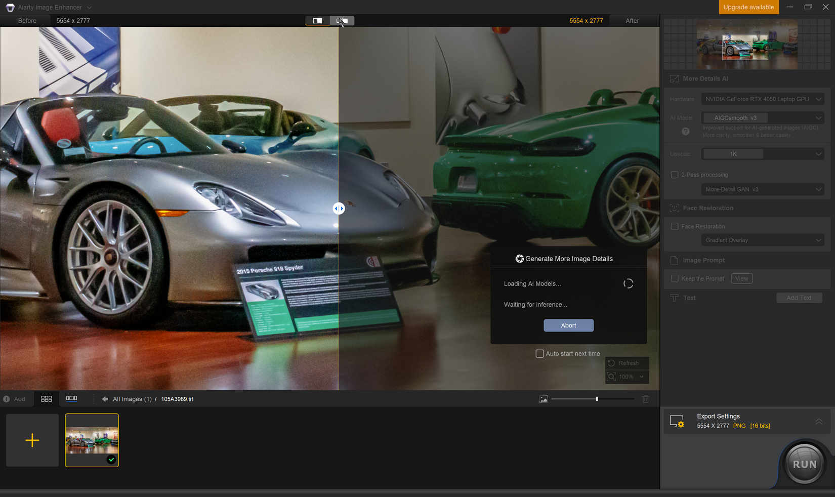Click the before/after divider handle
The image size is (835, 497).
pyautogui.click(x=339, y=209)
